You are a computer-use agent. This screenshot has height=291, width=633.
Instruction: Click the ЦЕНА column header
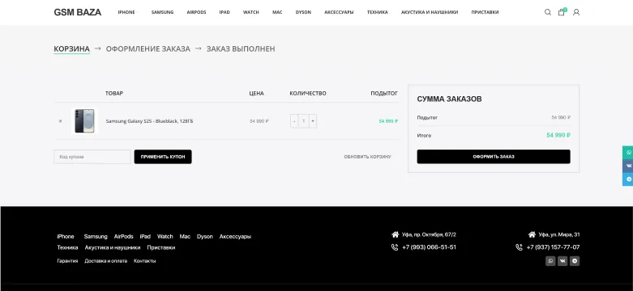click(256, 94)
